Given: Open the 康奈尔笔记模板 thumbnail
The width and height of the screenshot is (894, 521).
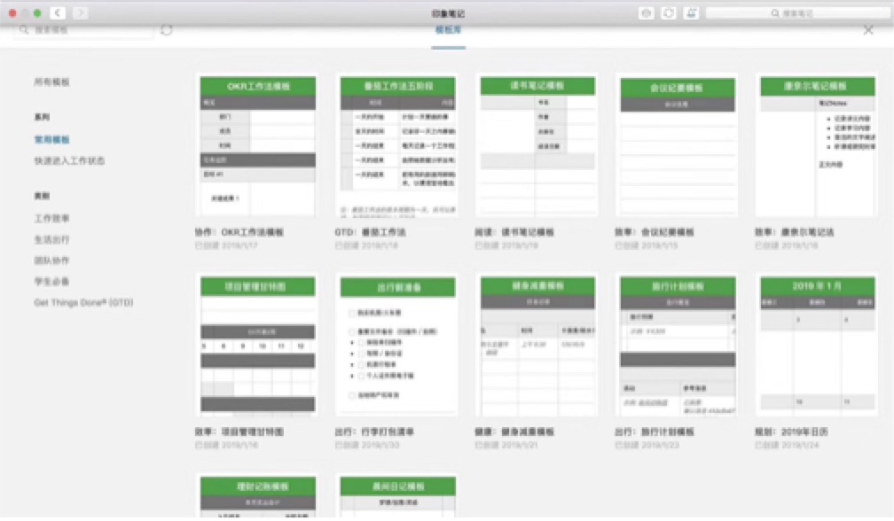Looking at the screenshot, I should point(817,145).
